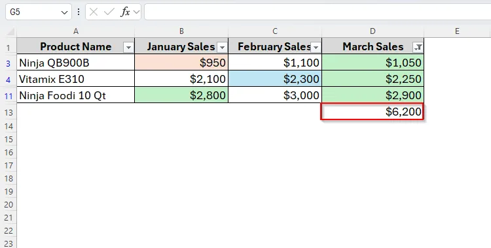Select the Ninja Foodi 10 Qt cell
This screenshot has width=491, height=248.
click(x=76, y=95)
